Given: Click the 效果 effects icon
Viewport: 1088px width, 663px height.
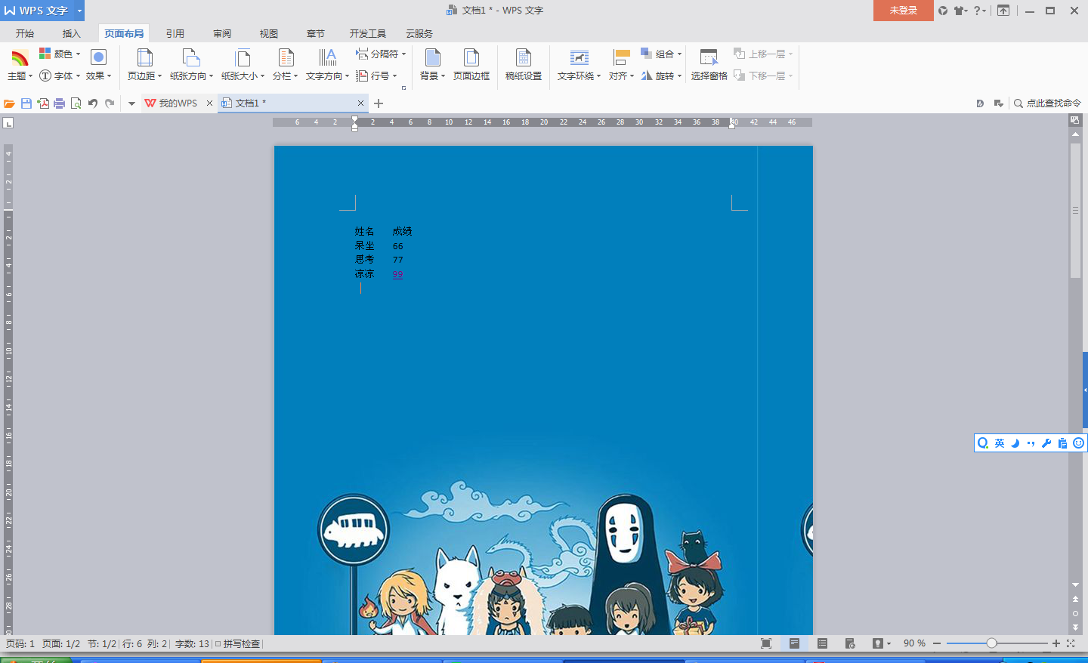Looking at the screenshot, I should pyautogui.click(x=98, y=58).
